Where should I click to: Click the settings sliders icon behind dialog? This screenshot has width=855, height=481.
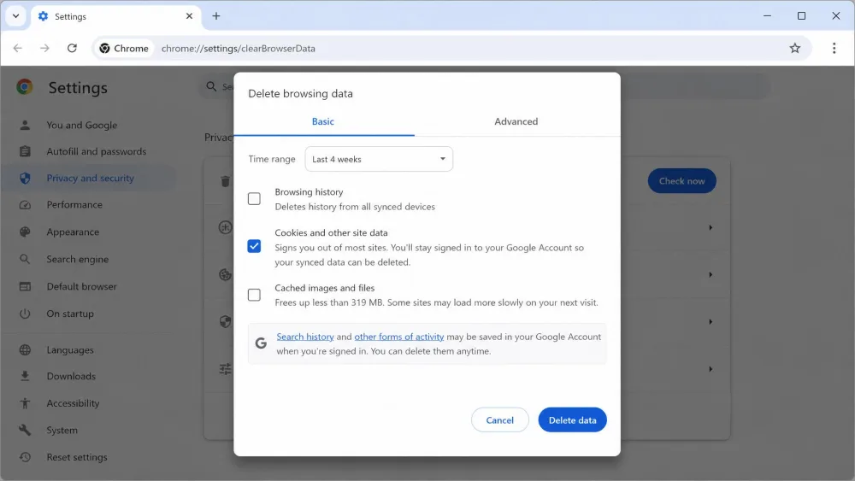[225, 369]
